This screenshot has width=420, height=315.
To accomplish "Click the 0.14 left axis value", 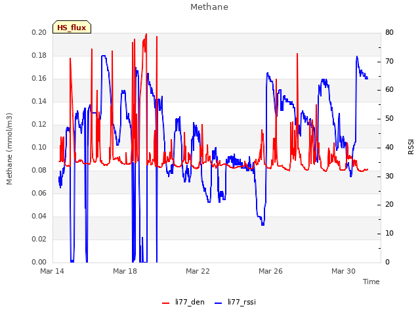I will (39, 102).
